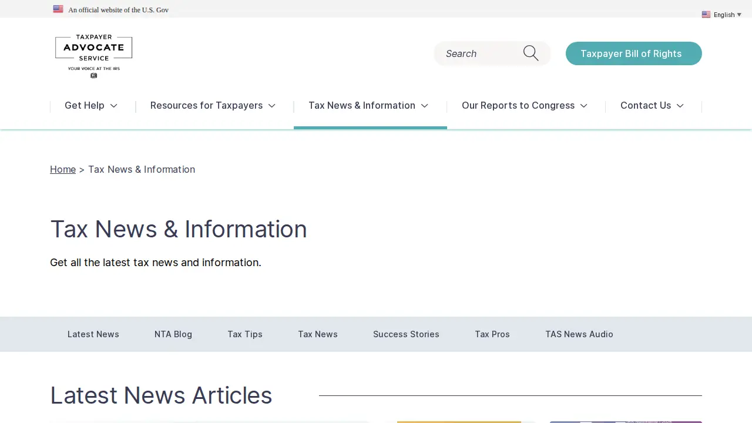Expand Resources for Taxpayers chevron
This screenshot has height=423, width=752.
(272, 106)
